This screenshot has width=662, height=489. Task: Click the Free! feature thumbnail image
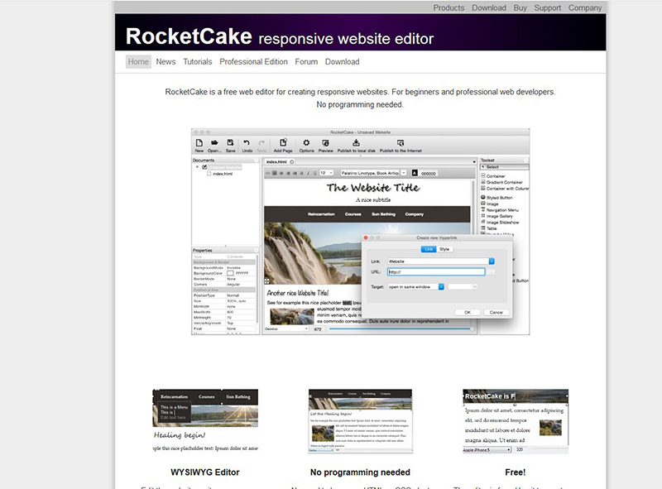516,421
